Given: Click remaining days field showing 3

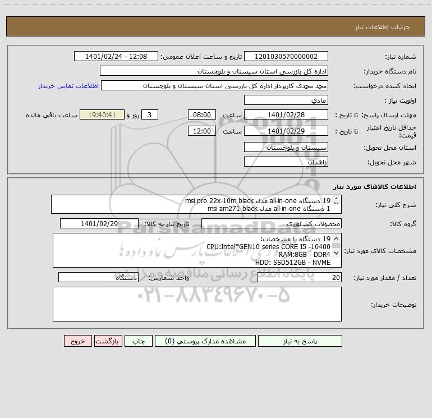Looking at the screenshot, I should tap(150, 114).
